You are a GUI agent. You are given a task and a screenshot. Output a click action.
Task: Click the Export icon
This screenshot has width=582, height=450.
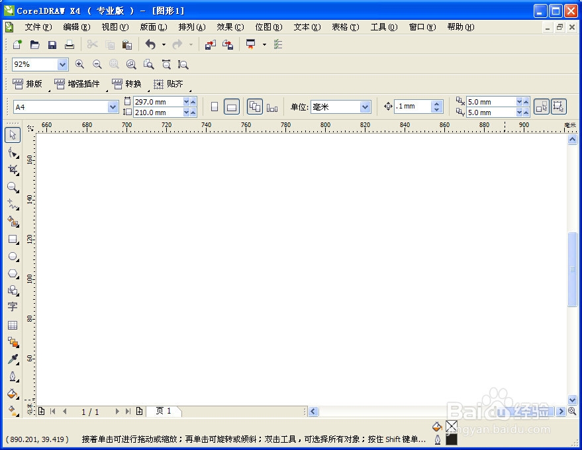click(x=228, y=45)
